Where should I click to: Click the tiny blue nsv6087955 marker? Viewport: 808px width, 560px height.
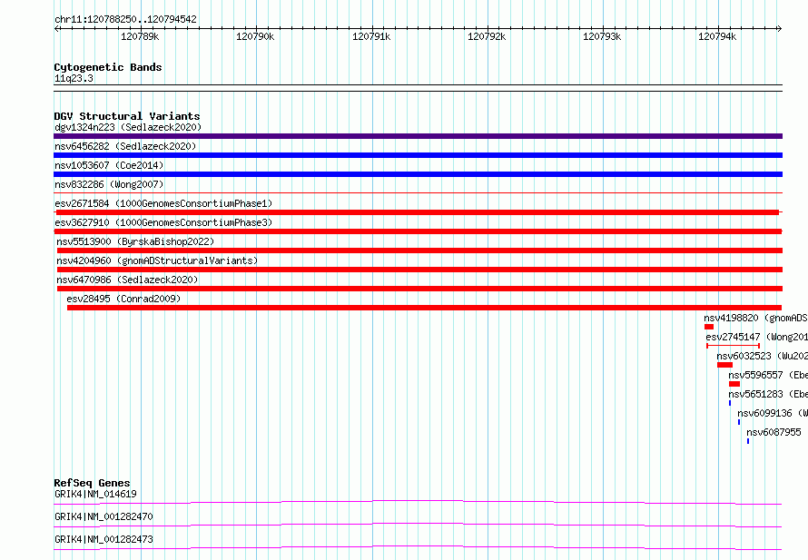748,441
